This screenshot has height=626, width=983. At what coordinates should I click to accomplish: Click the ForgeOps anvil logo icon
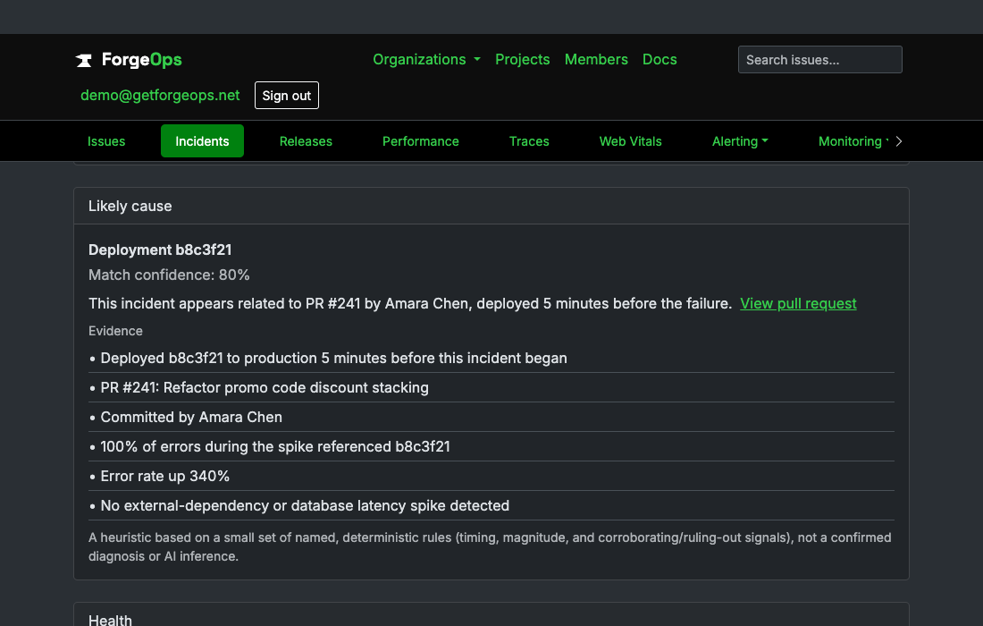pos(83,60)
